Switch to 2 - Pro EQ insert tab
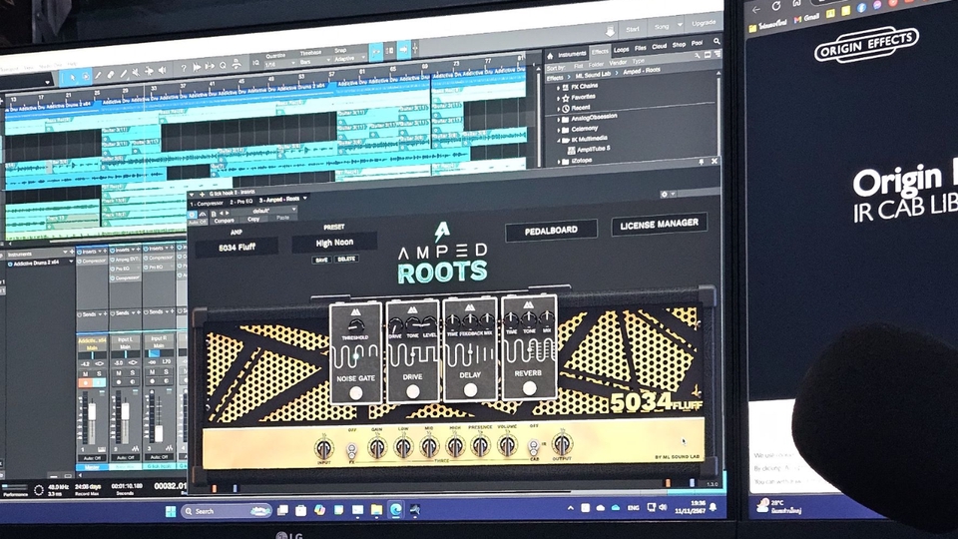Screen dimensions: 958x539 [x=241, y=201]
